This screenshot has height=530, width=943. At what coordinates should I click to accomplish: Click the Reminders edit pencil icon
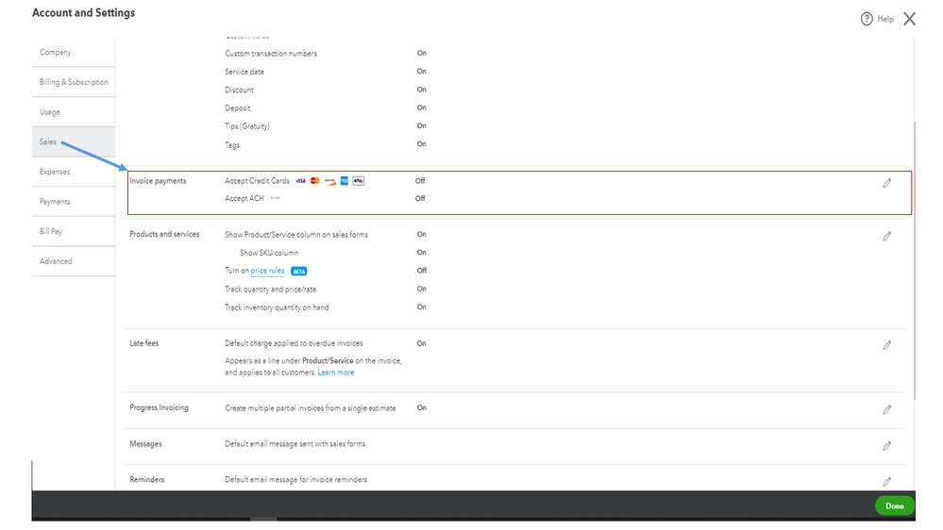[x=886, y=482]
